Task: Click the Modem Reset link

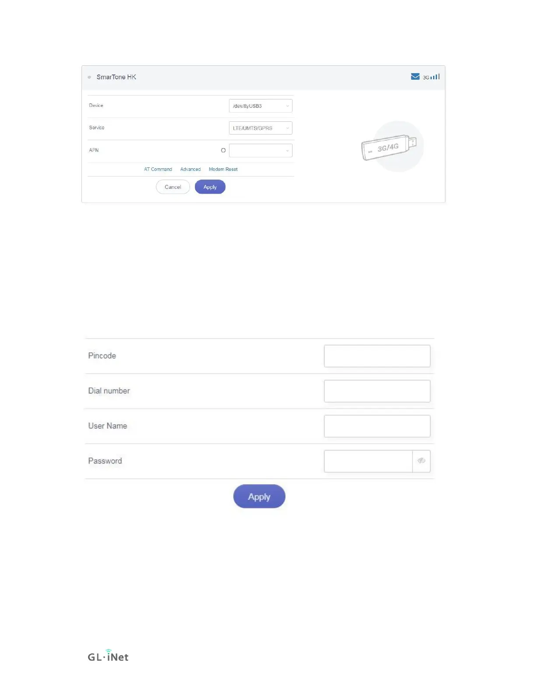Action: click(x=223, y=169)
